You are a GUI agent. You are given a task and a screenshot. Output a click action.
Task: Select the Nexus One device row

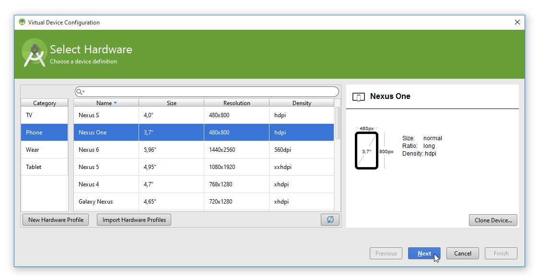click(204, 133)
